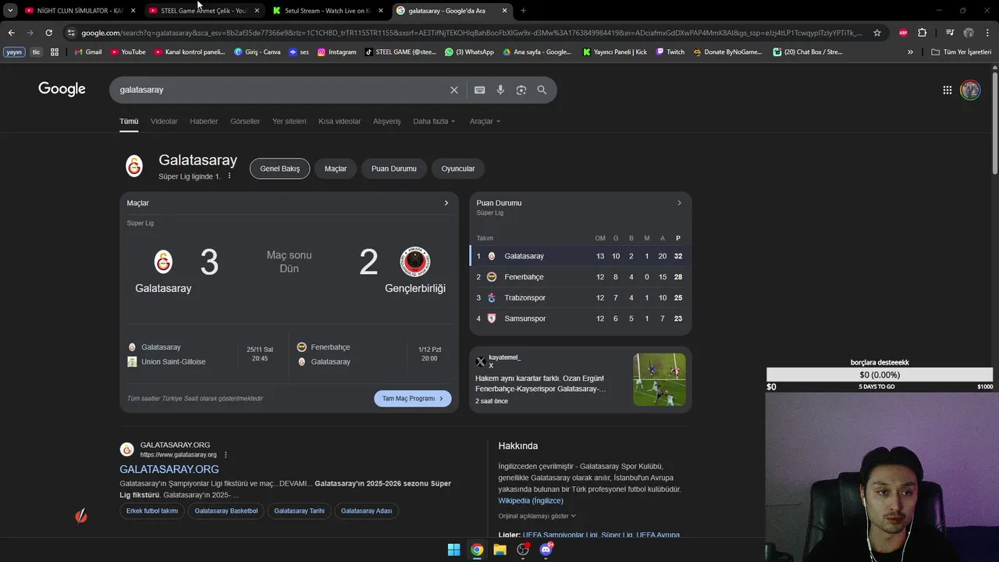Image resolution: width=999 pixels, height=562 pixels.
Task: Click the Tam Maç Programı button
Action: click(x=412, y=398)
